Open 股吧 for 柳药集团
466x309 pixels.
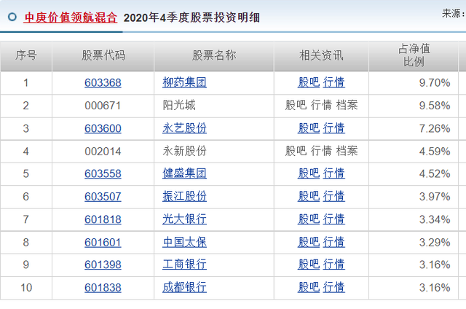[x=309, y=82]
